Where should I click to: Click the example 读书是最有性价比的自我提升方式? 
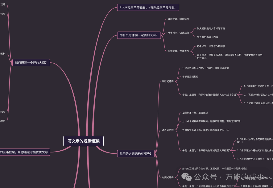point(208,186)
